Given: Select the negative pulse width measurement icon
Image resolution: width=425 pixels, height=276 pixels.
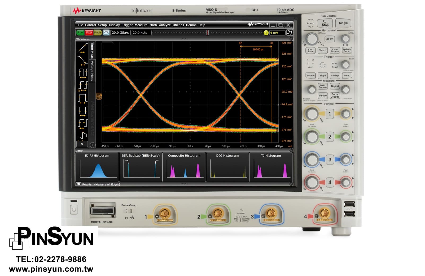Looking at the screenshot, I should click(x=82, y=111).
